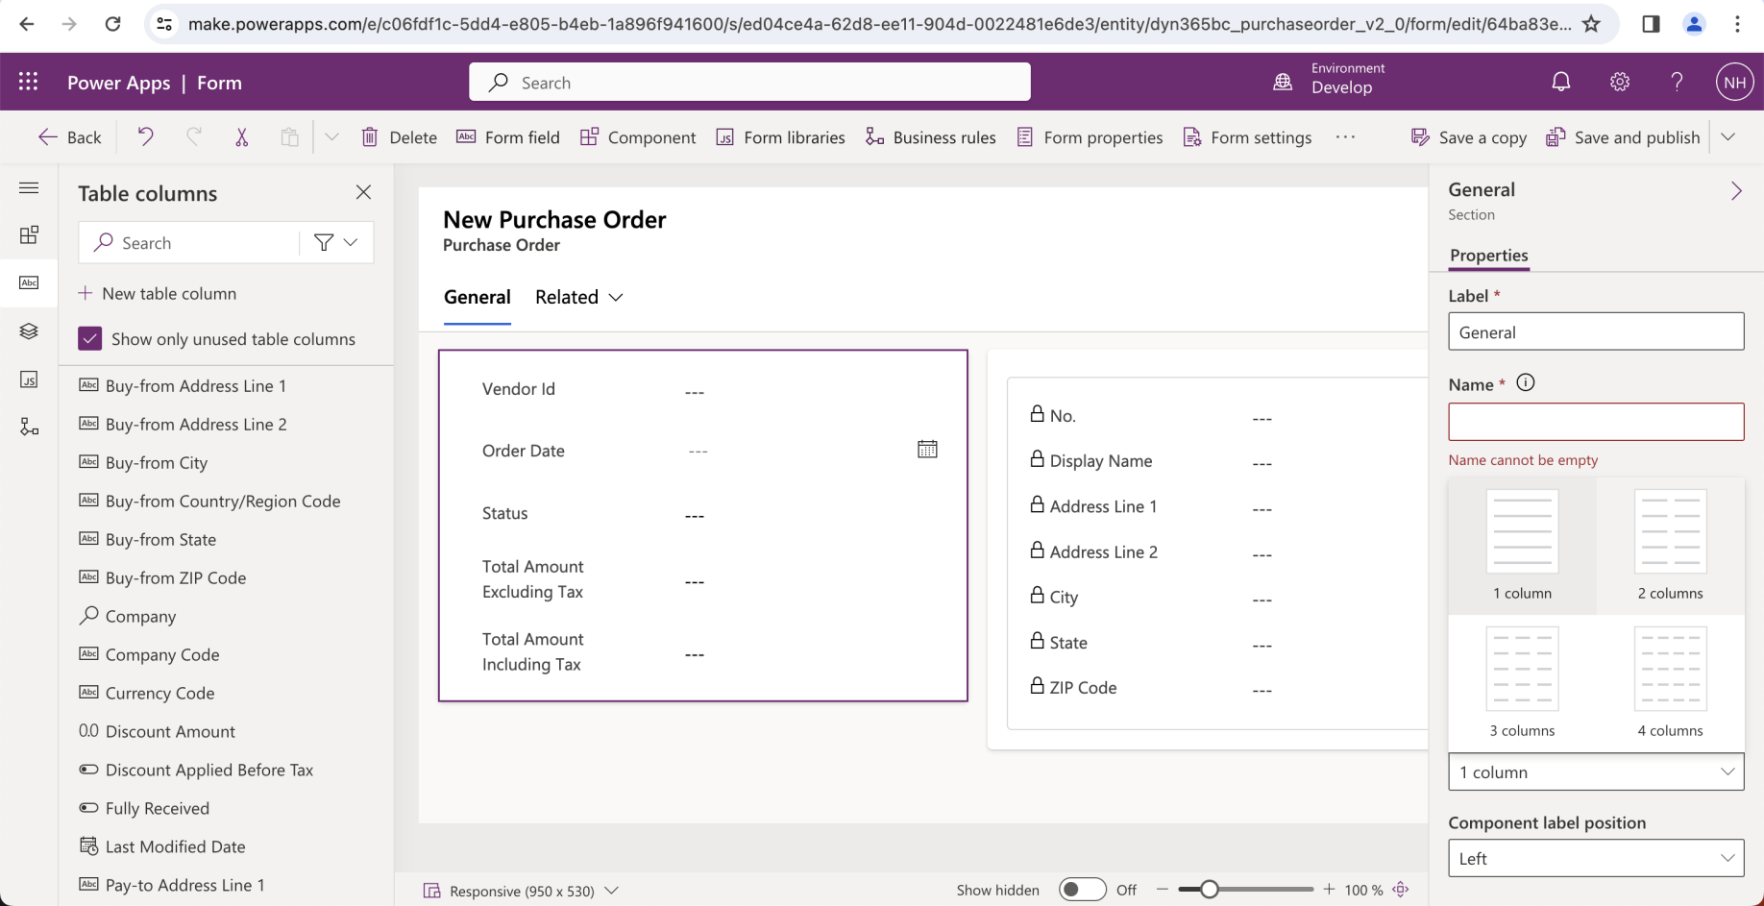Click the Tree view layers icon in sidebar
Image resolution: width=1764 pixels, height=906 pixels.
click(x=29, y=331)
